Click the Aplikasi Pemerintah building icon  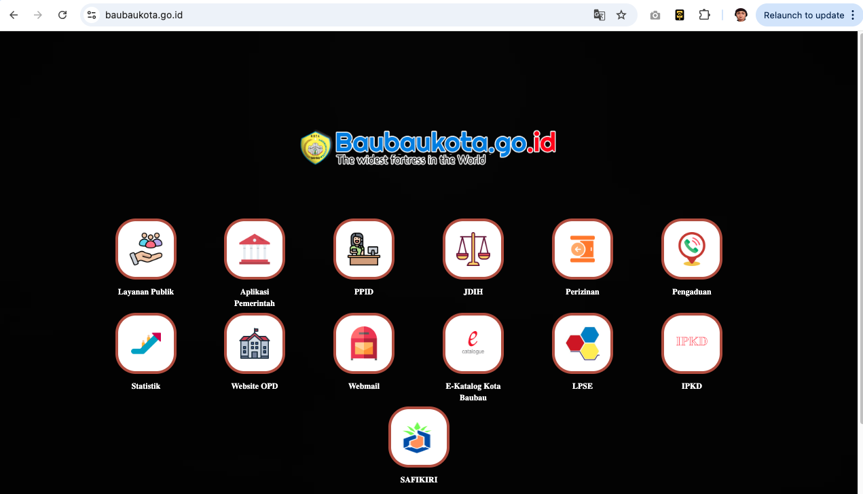tap(255, 249)
